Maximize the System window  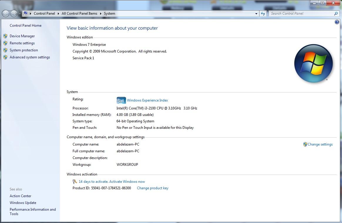322,3
